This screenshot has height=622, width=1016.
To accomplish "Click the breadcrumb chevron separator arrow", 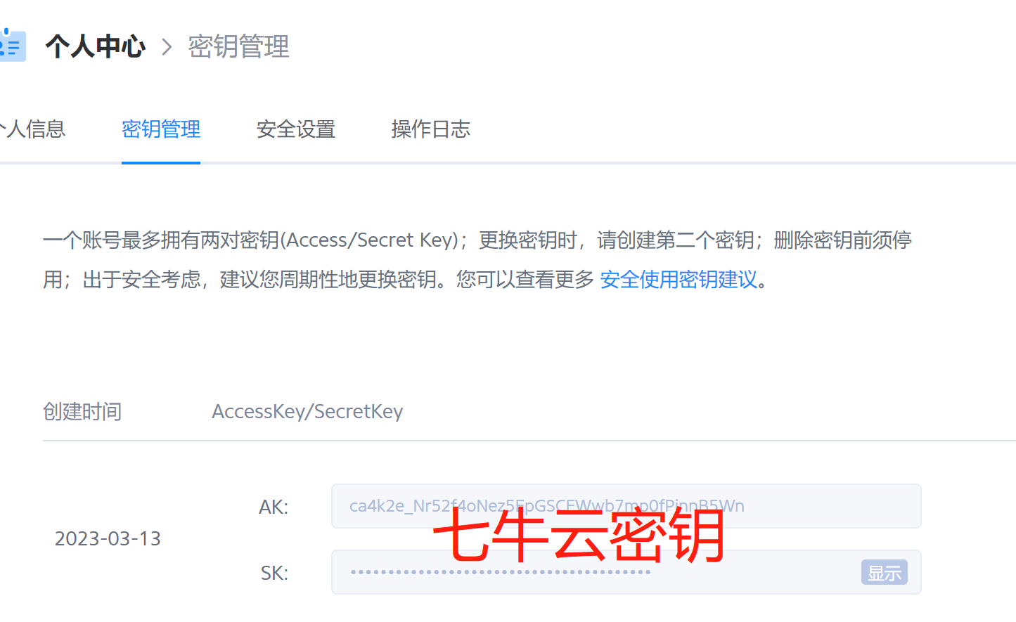I will [167, 47].
